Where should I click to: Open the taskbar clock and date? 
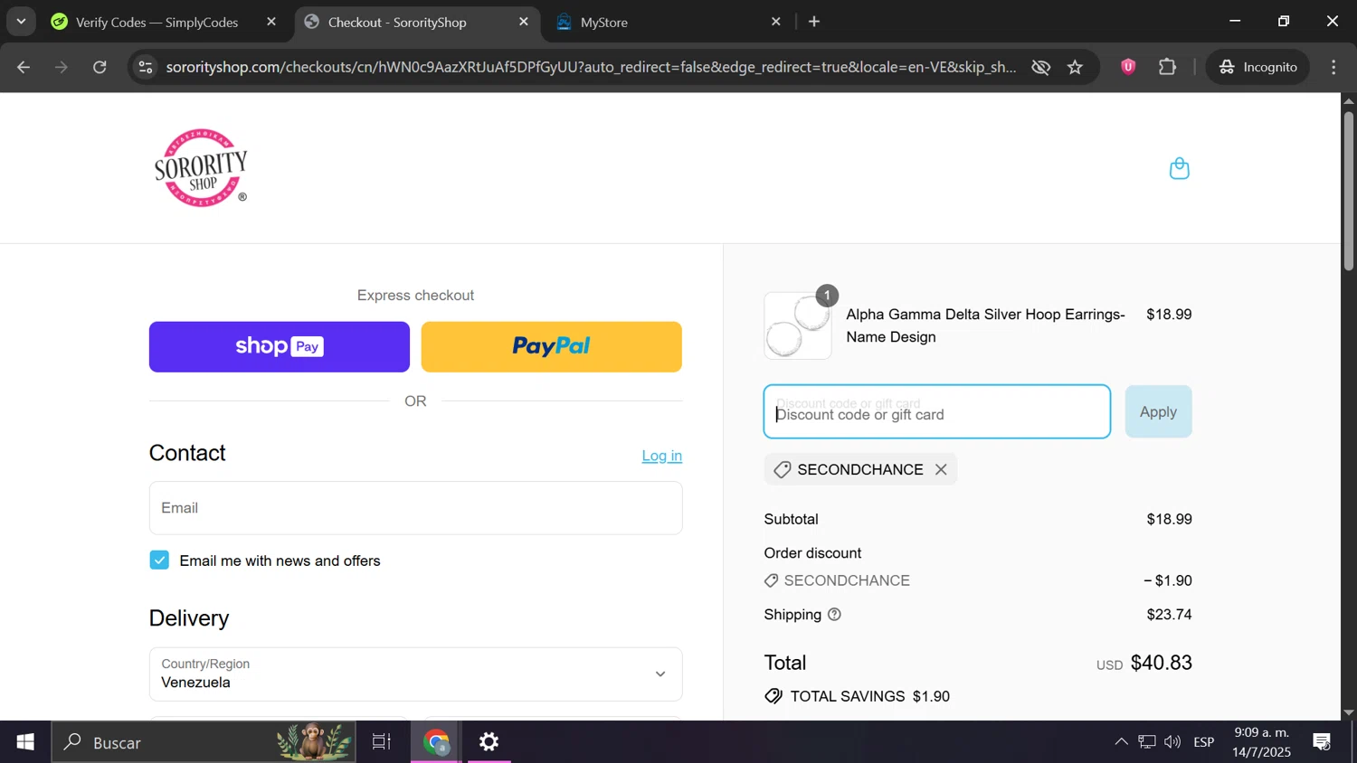[1262, 742]
